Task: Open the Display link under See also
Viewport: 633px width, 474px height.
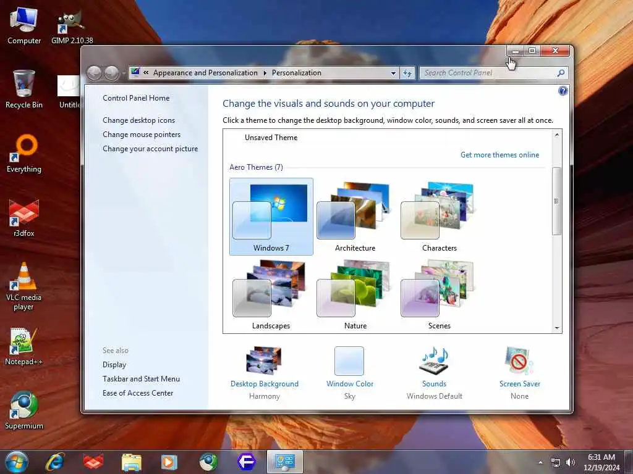Action: click(114, 365)
